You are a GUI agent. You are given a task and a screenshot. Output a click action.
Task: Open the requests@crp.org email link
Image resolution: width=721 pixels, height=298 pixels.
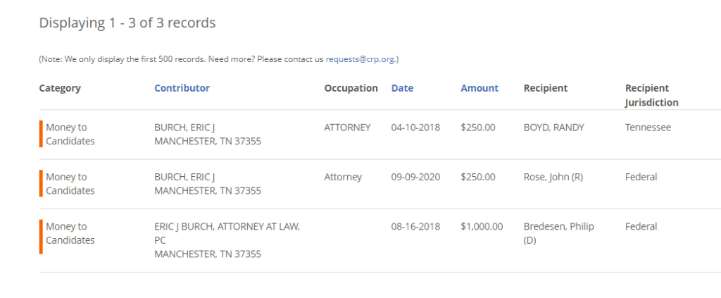(x=360, y=59)
